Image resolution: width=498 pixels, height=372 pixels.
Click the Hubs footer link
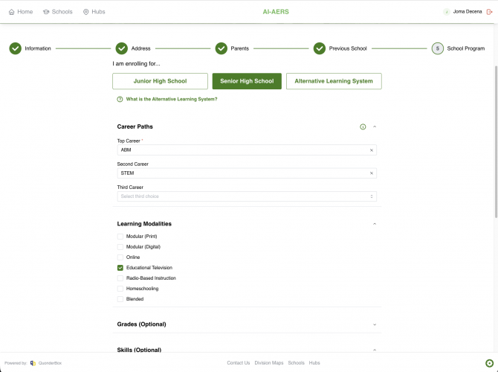pos(314,363)
